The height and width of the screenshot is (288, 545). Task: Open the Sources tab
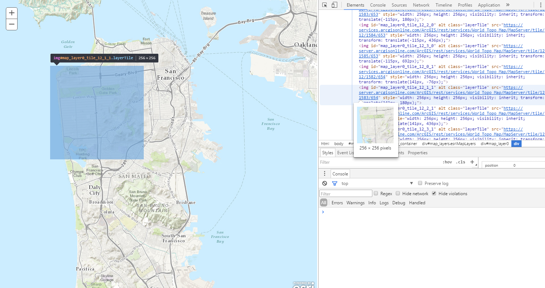pyautogui.click(x=399, y=5)
